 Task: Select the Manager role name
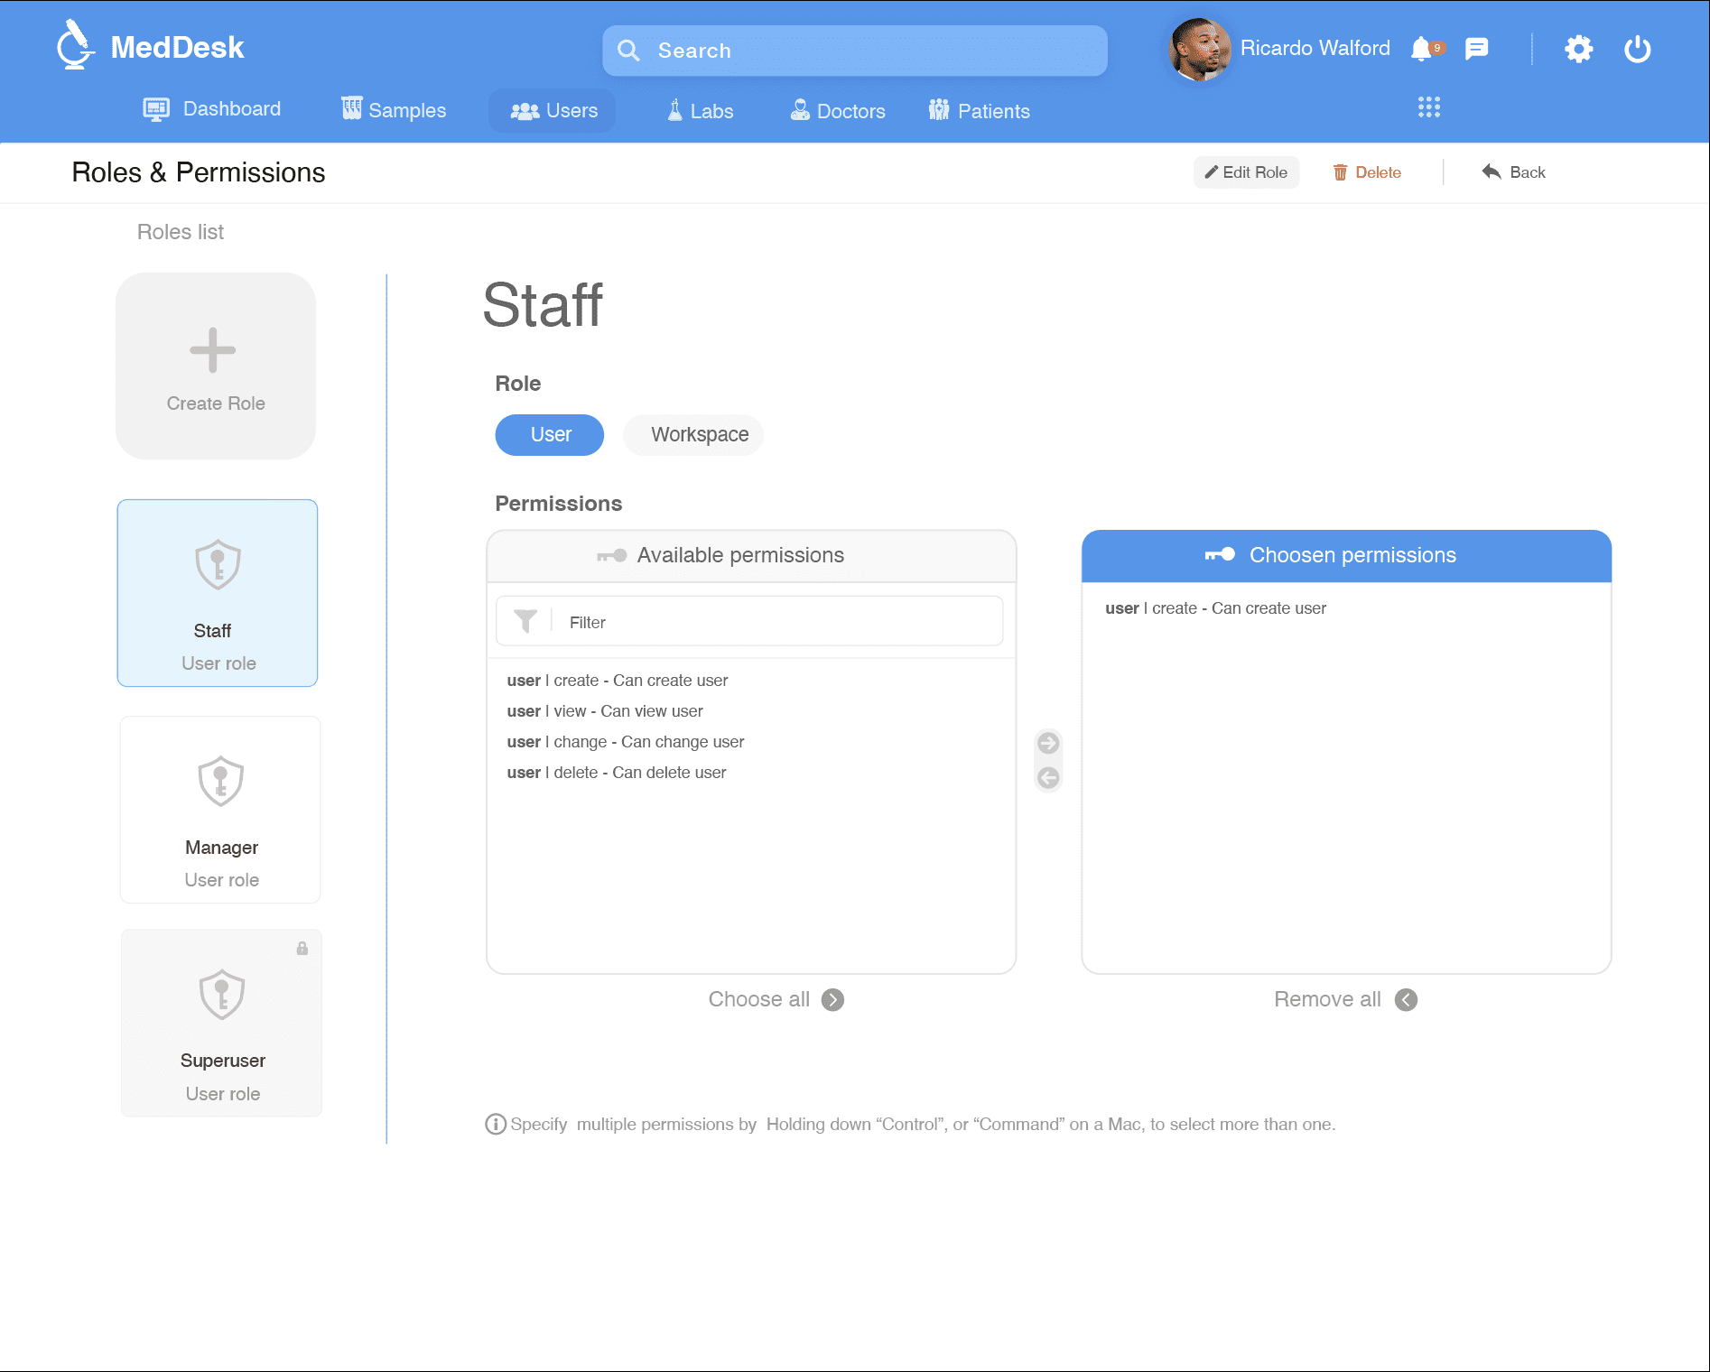[221, 847]
